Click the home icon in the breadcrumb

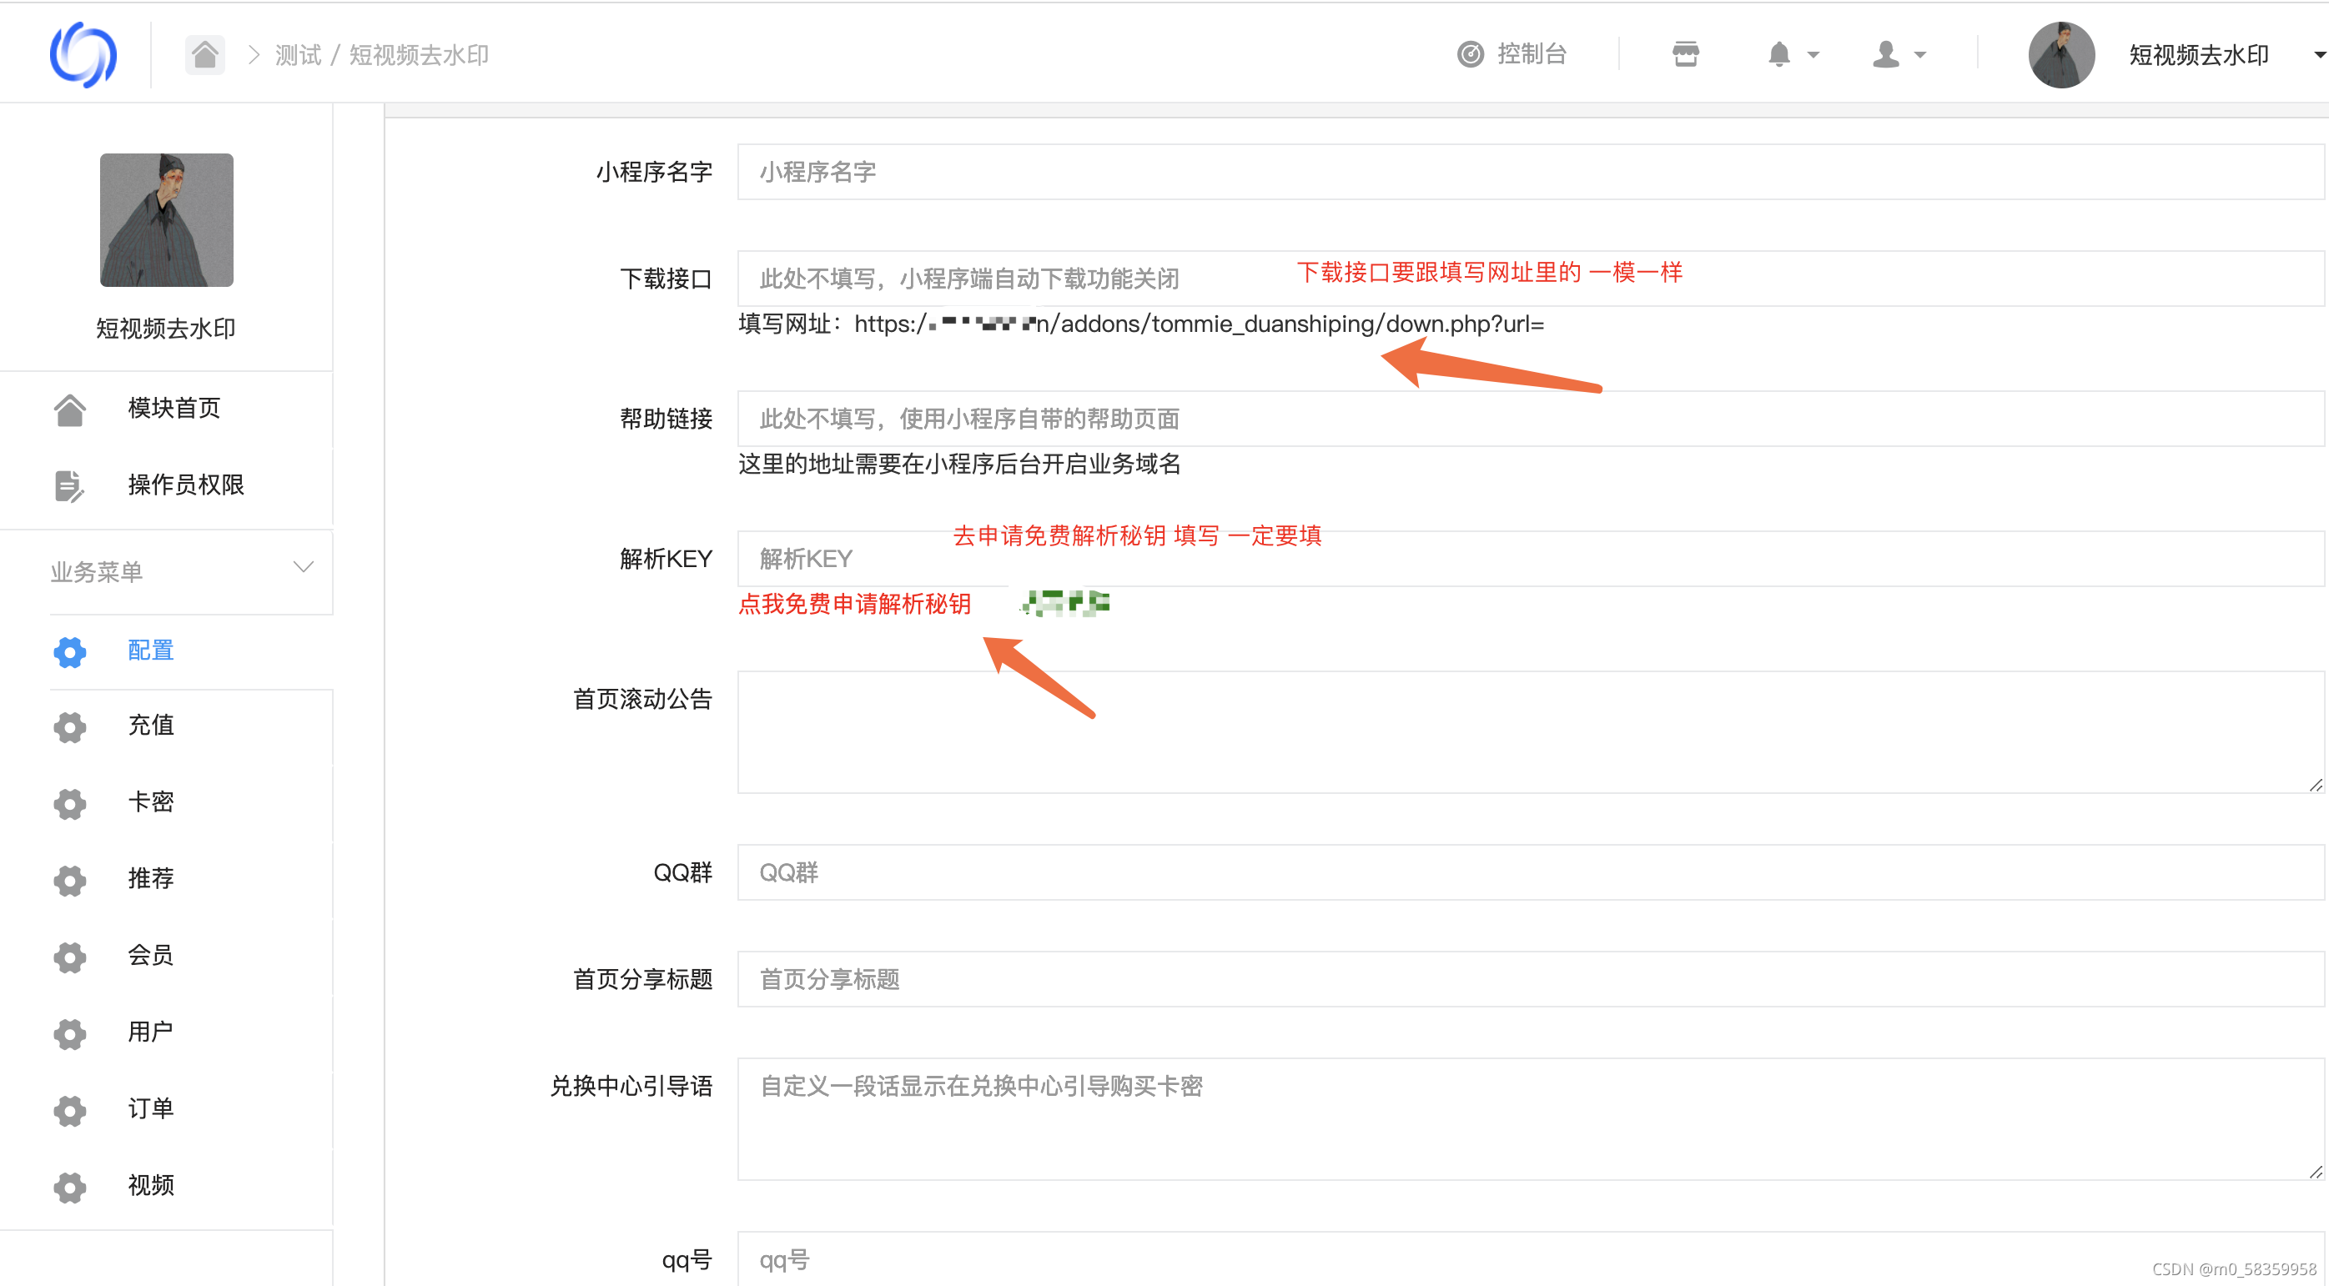point(204,54)
